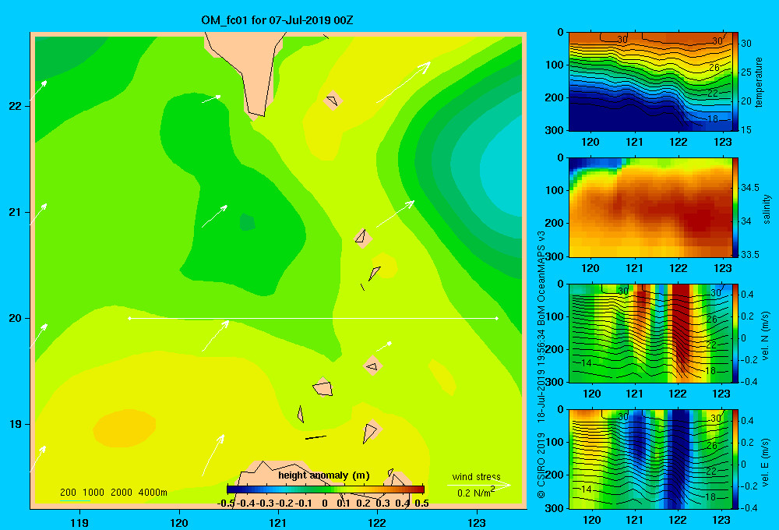779x530 pixels.
Task: Select the longitude label 121 on main map axis
Action: pyautogui.click(x=278, y=522)
